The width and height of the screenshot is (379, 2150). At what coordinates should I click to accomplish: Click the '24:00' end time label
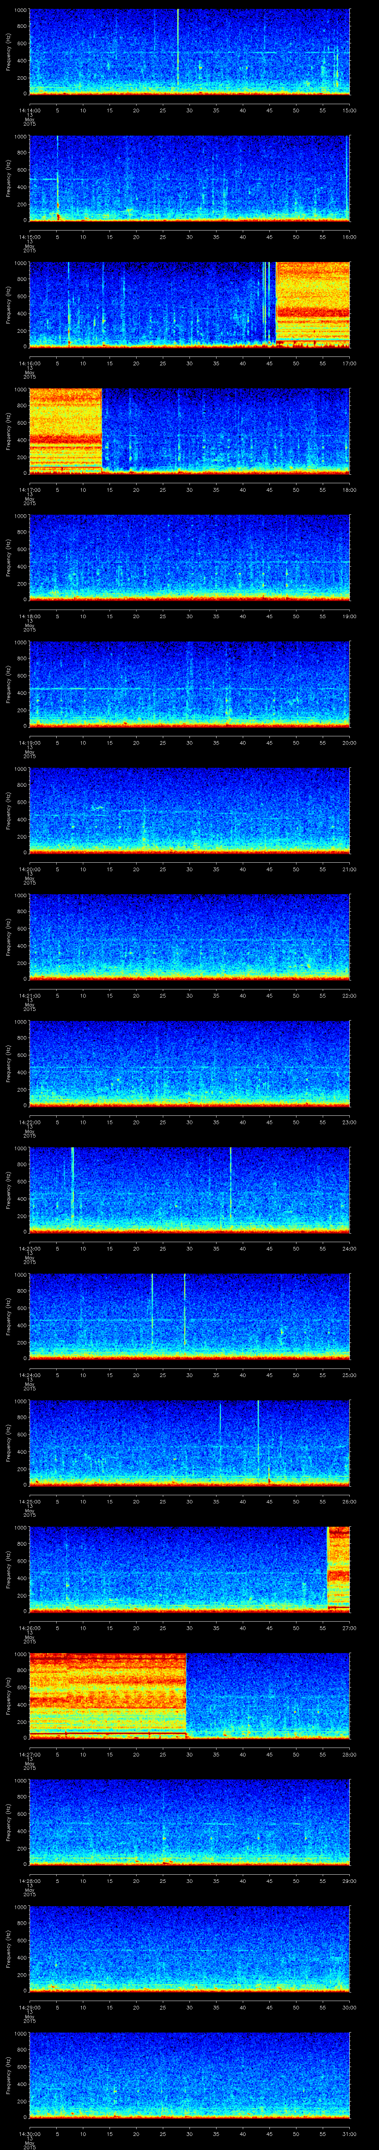(x=349, y=1248)
